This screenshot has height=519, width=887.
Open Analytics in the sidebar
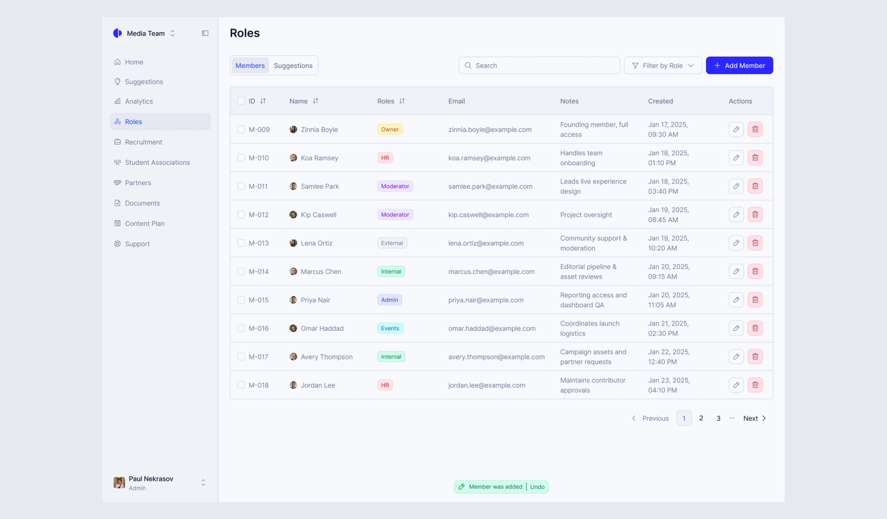160,102
